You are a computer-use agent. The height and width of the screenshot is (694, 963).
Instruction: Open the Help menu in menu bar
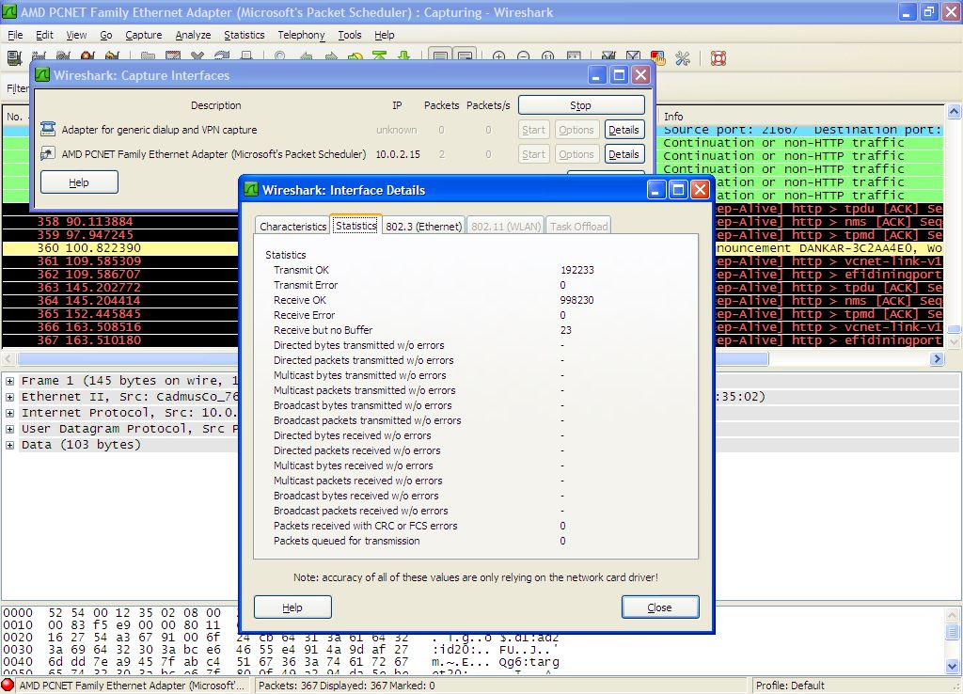(384, 35)
